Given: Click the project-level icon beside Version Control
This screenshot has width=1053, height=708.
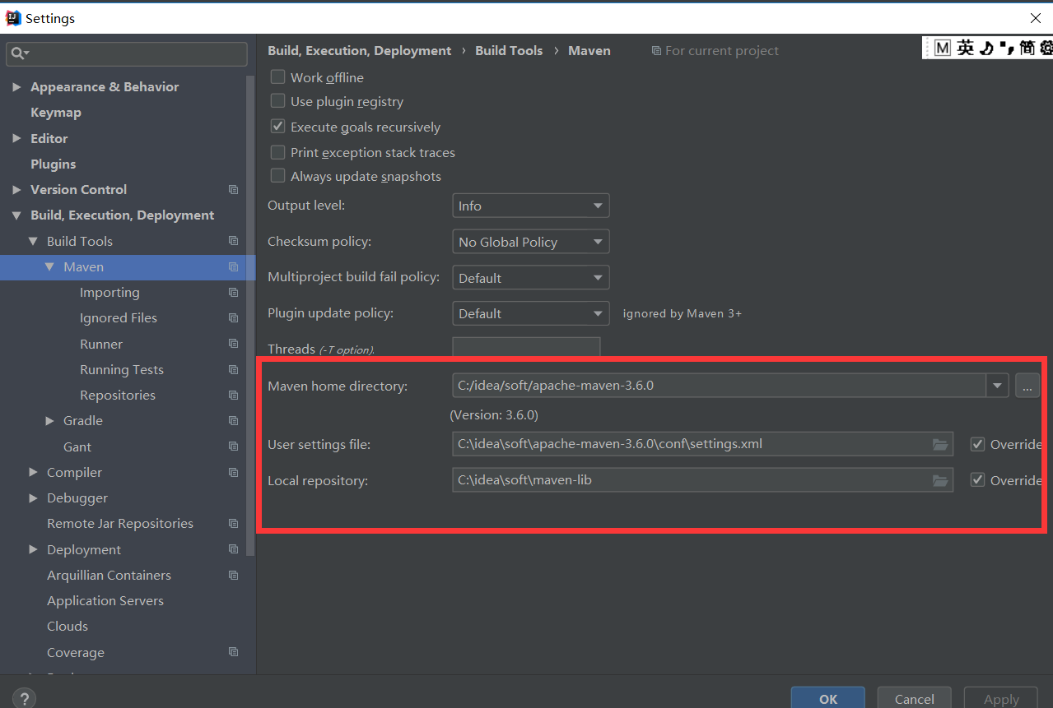Looking at the screenshot, I should tap(234, 190).
